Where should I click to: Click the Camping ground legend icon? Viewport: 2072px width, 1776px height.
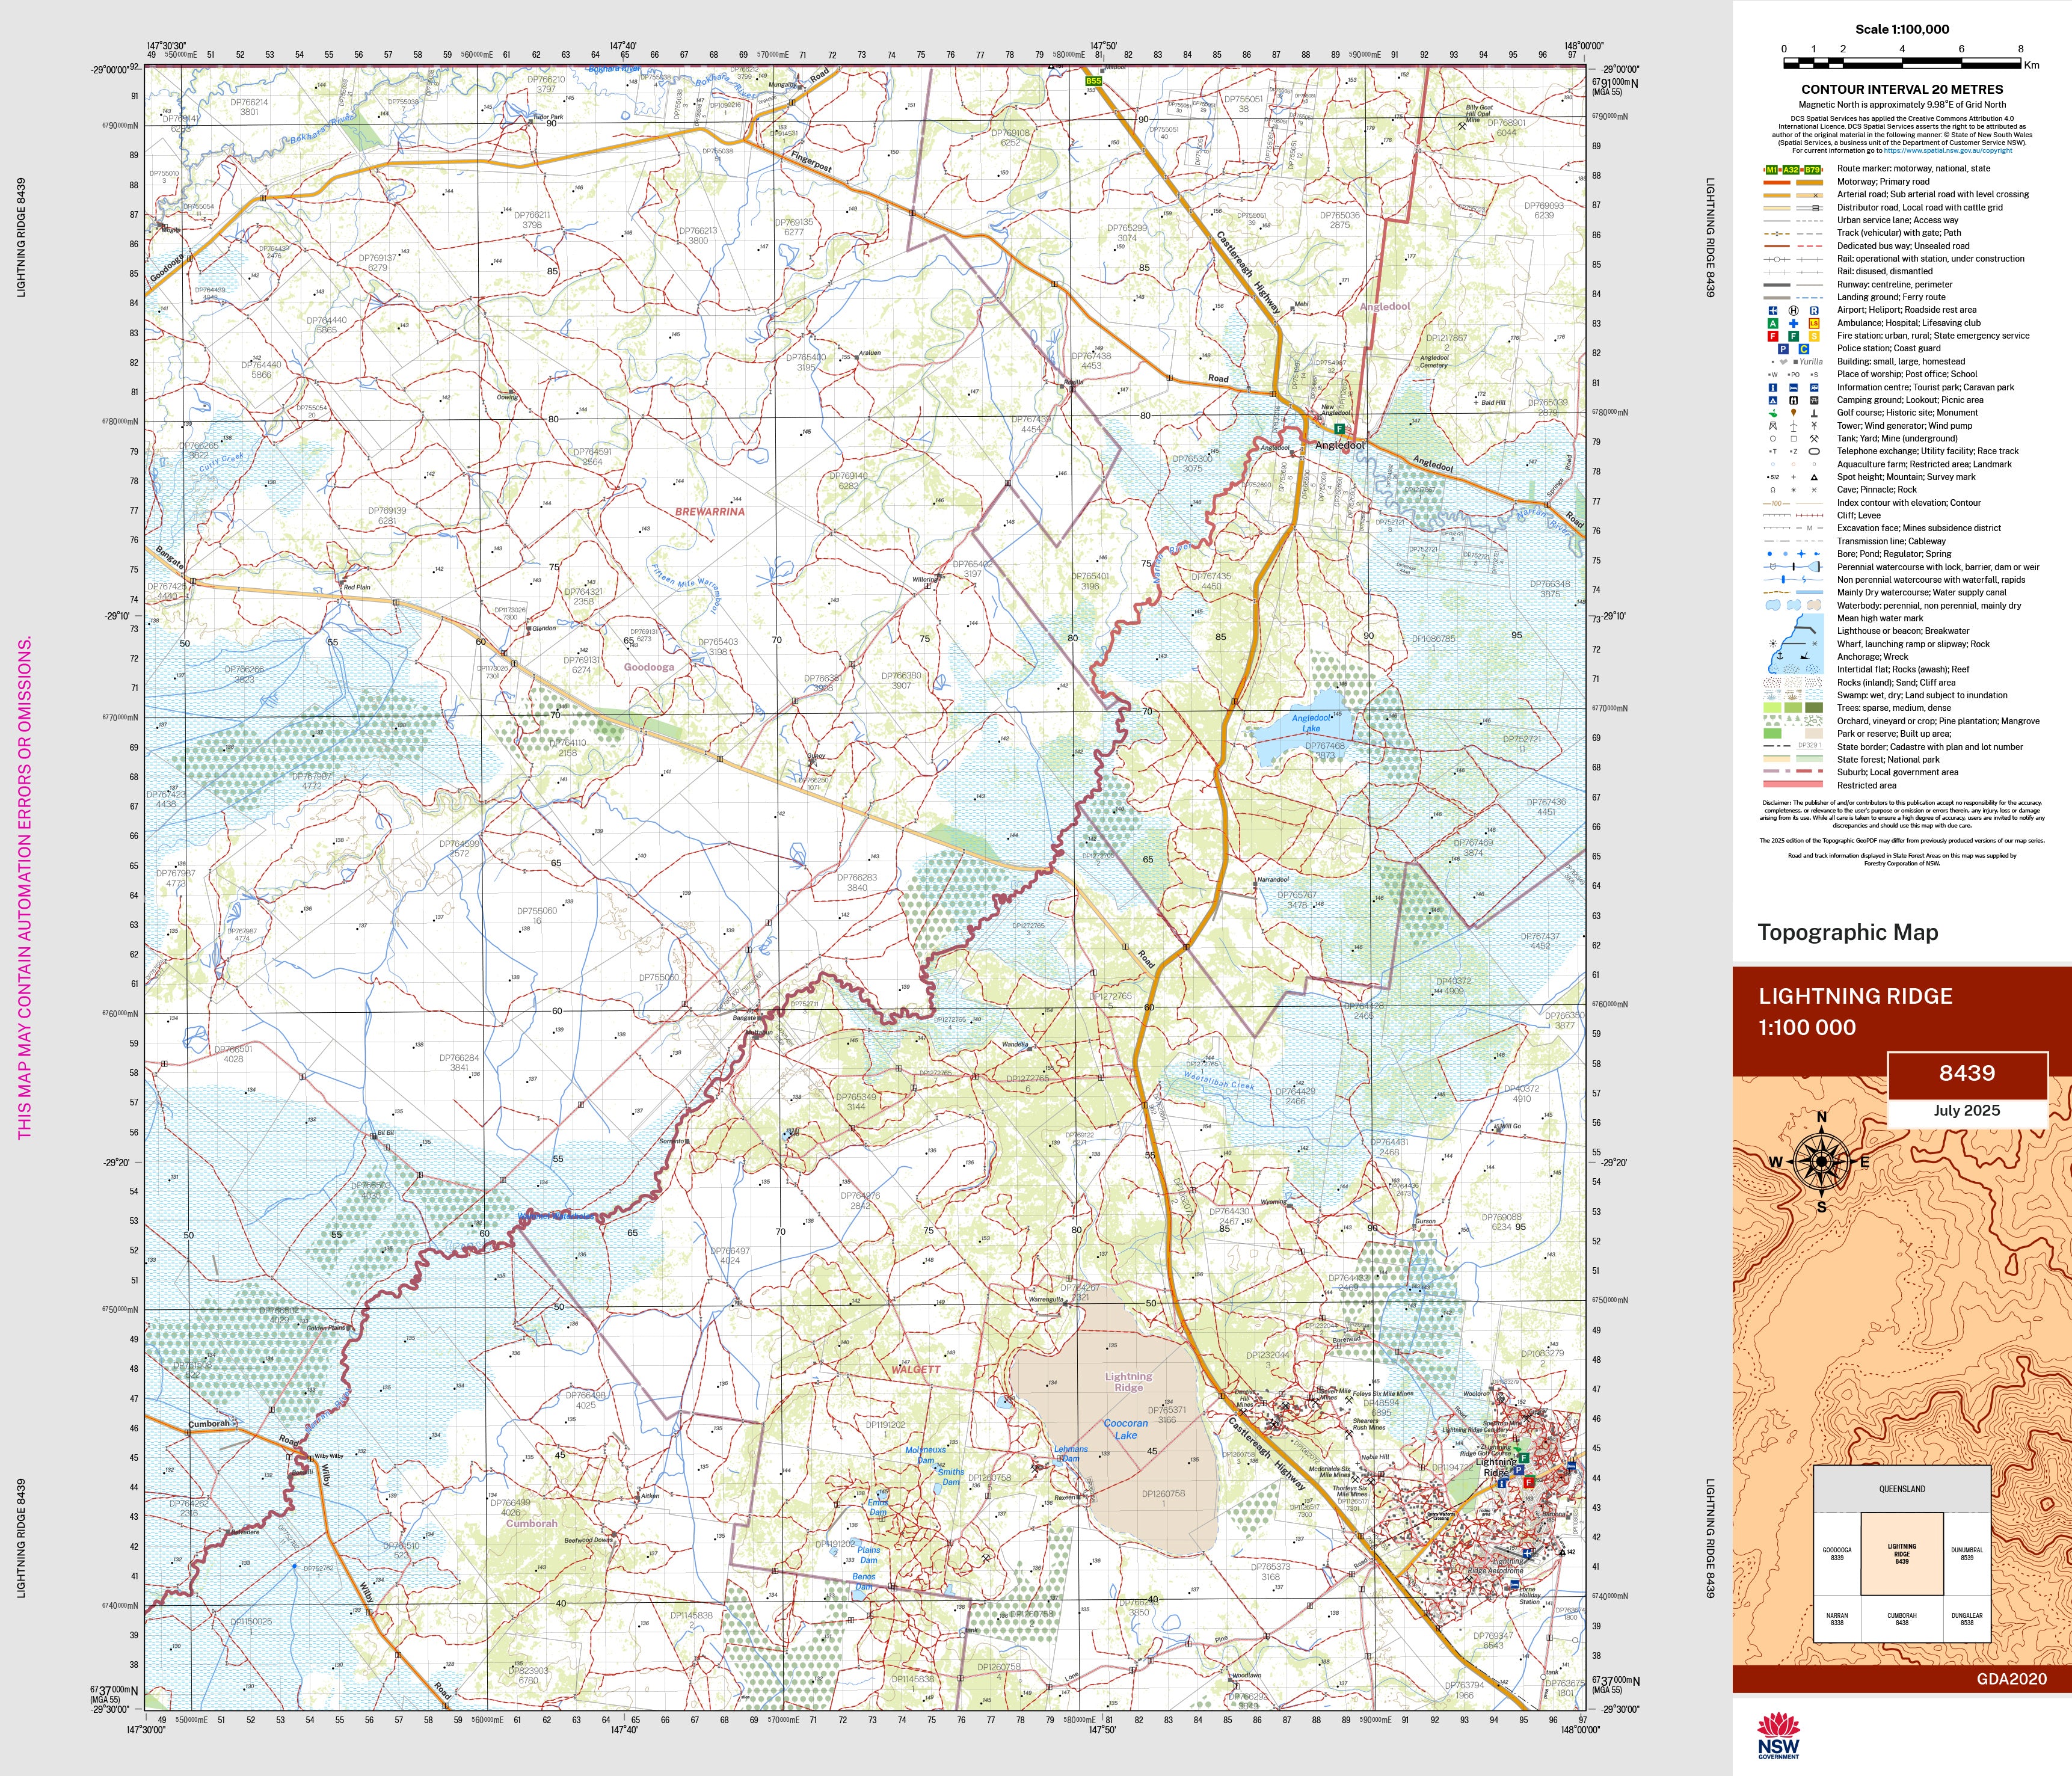[x=1773, y=400]
